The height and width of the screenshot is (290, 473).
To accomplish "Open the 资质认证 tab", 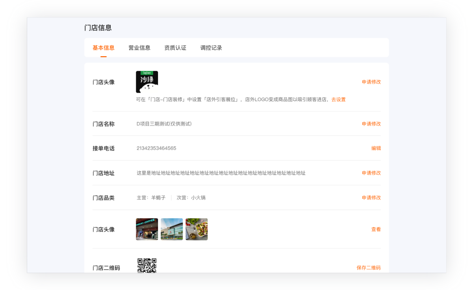I will [175, 48].
